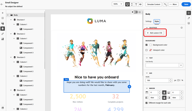Screen dimensions: 192x111
Task: Open the fragments icon in left sidebar
Action: point(3,18)
